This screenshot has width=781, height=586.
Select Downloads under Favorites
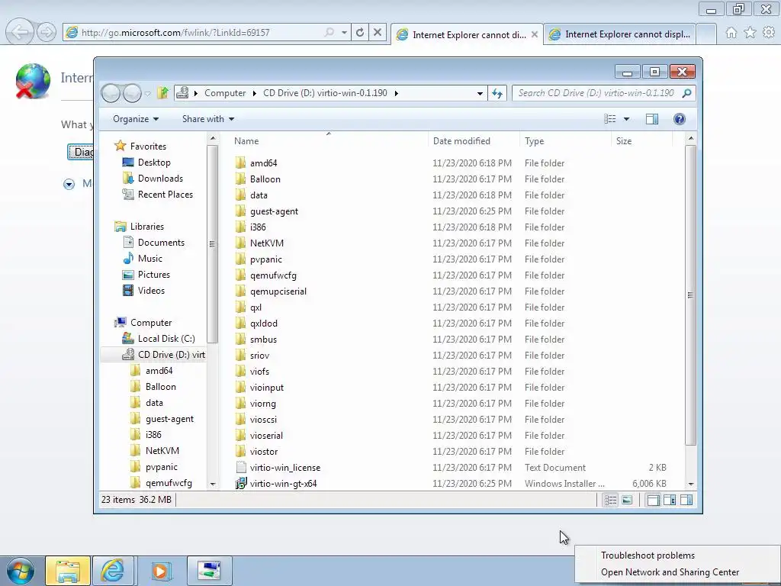coord(160,179)
